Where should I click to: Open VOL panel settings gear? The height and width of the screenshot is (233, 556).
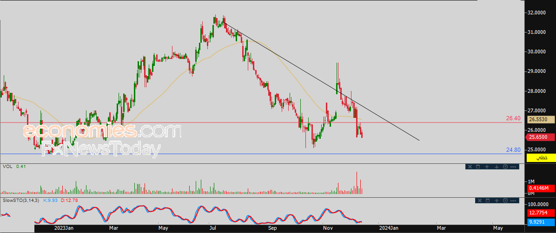505,167
